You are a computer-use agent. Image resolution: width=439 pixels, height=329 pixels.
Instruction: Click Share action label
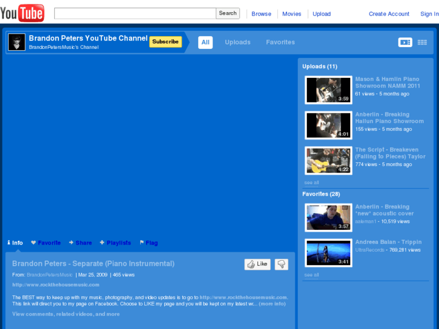coord(84,243)
